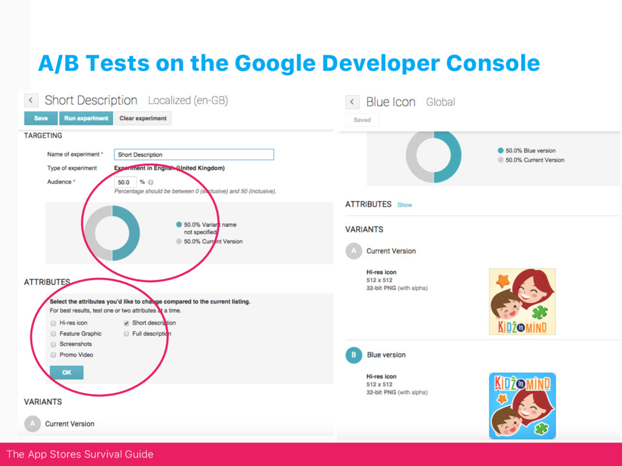Click the '50.0% Blue version' legend entry
Image resolution: width=622 pixels, height=466 pixels.
(x=527, y=150)
